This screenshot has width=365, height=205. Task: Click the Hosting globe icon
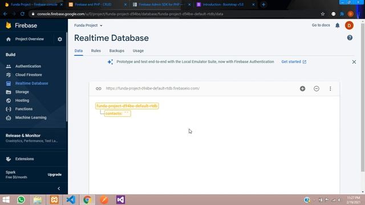(9, 100)
